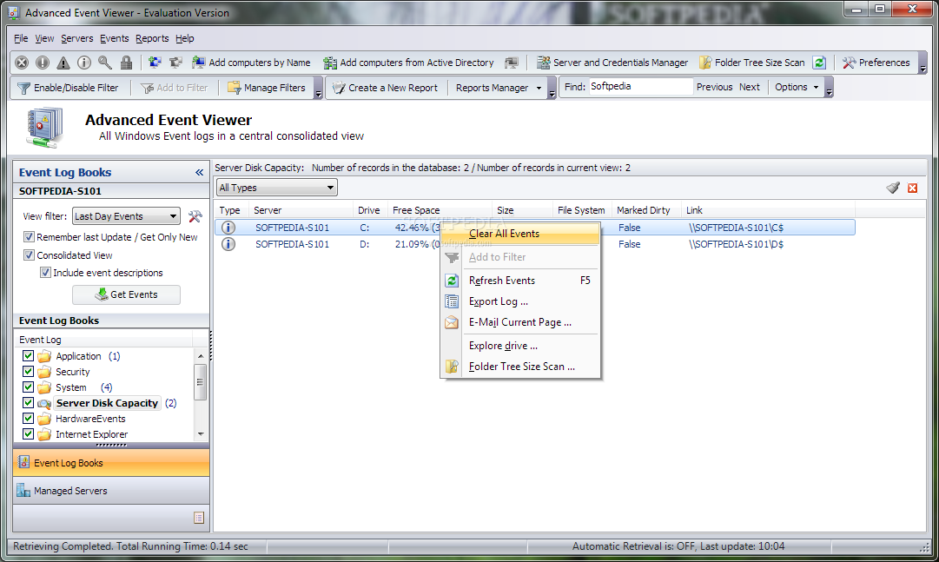Click the green refresh icon in toolbar
This screenshot has width=939, height=562.
(819, 63)
